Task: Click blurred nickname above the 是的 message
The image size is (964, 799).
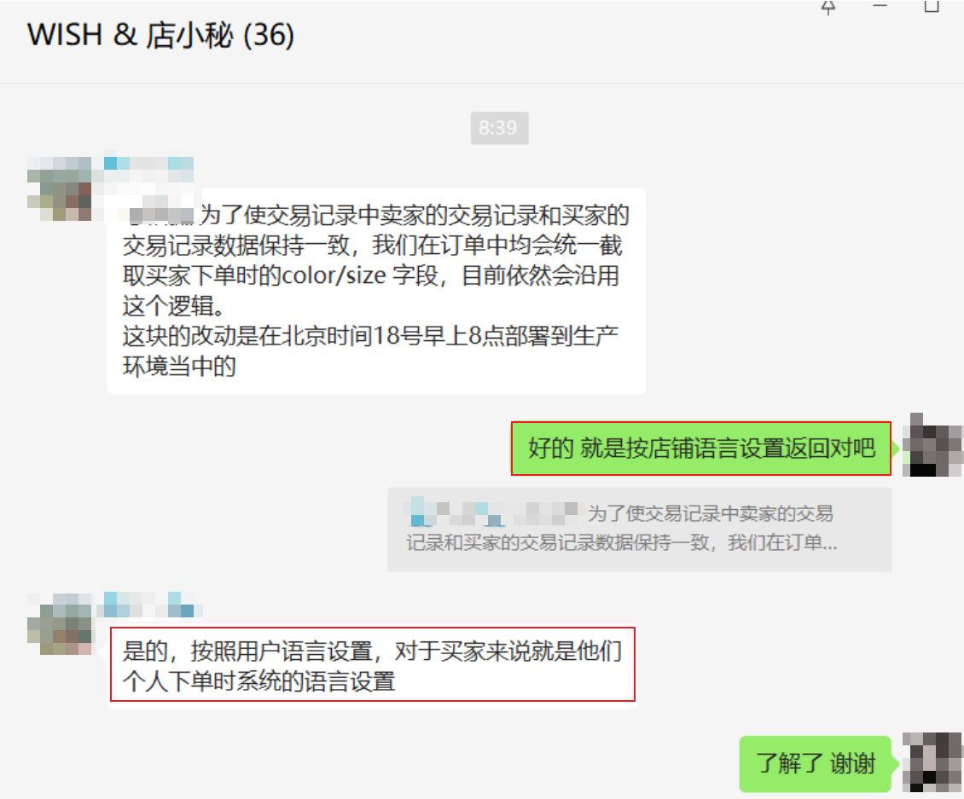Action: click(x=153, y=605)
